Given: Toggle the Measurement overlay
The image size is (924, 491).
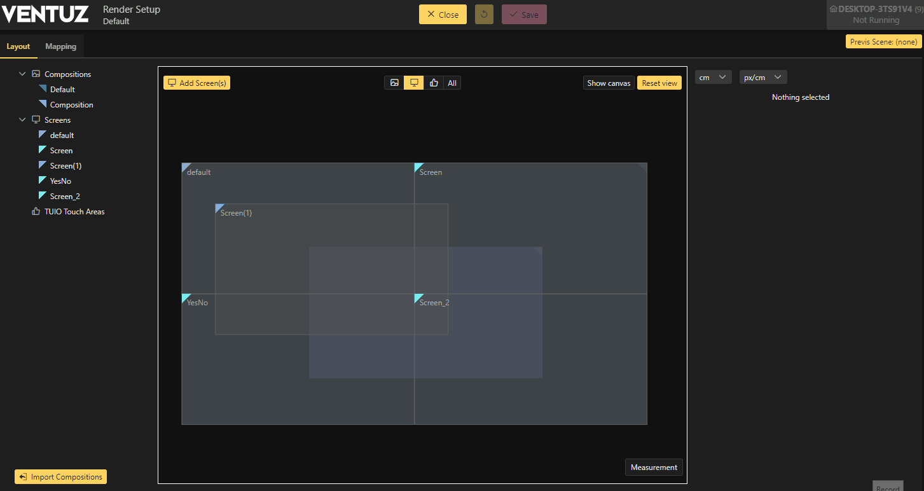Looking at the screenshot, I should point(654,467).
